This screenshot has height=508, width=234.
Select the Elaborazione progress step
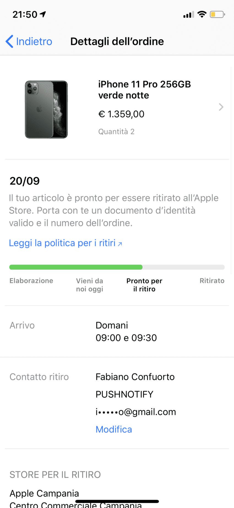(31, 281)
